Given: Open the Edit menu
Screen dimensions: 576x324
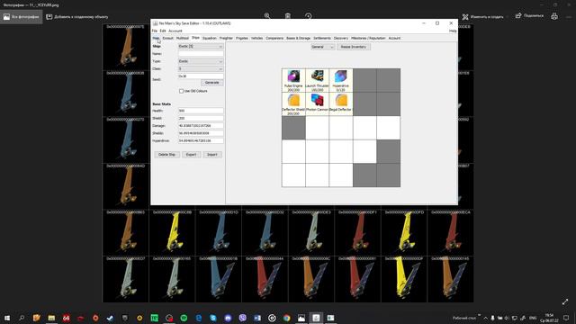Looking at the screenshot, I should [x=163, y=31].
